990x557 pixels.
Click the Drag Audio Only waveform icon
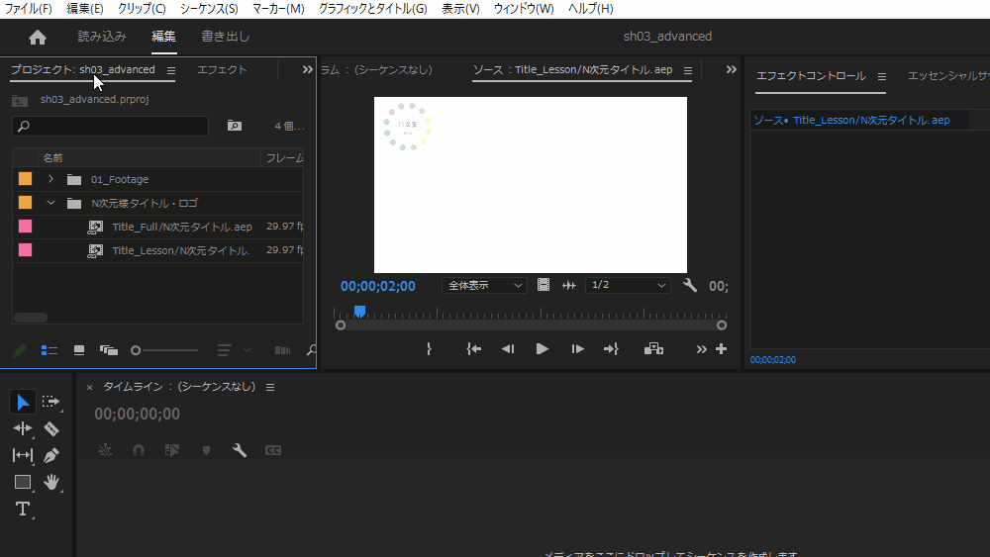[569, 285]
